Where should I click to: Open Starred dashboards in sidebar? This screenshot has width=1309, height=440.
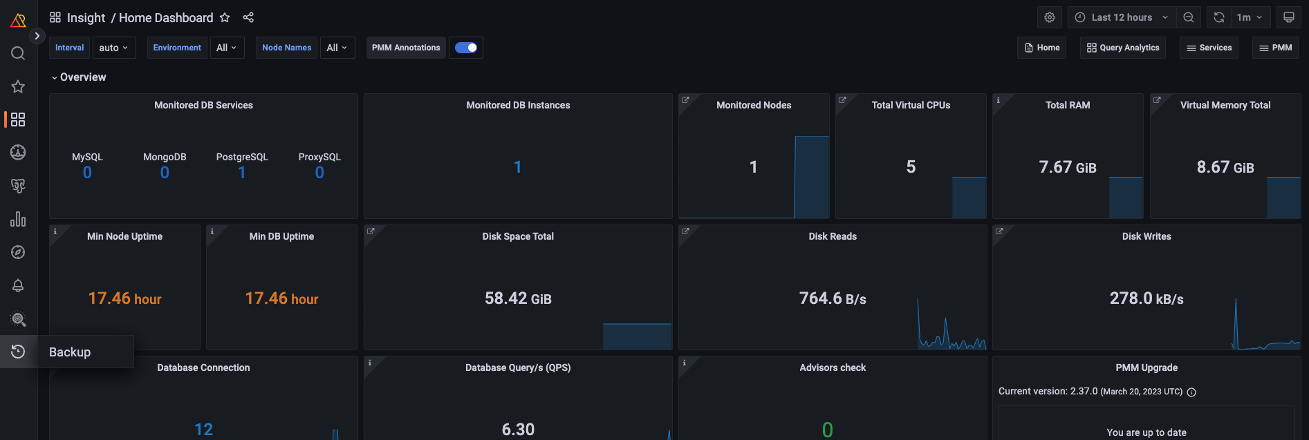tap(18, 86)
